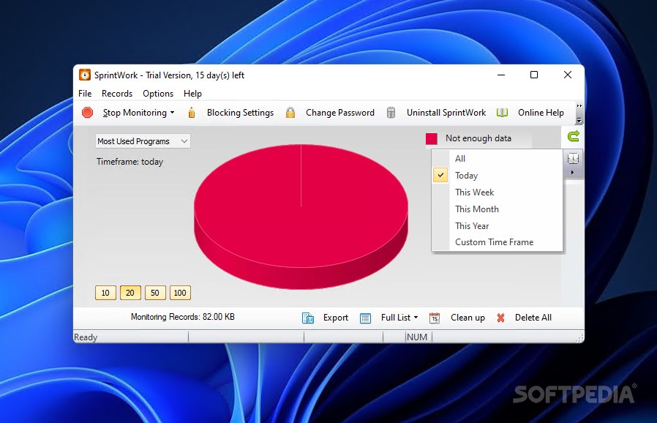Select the checked Today timeframe entry
This screenshot has height=423, width=657.
497,175
